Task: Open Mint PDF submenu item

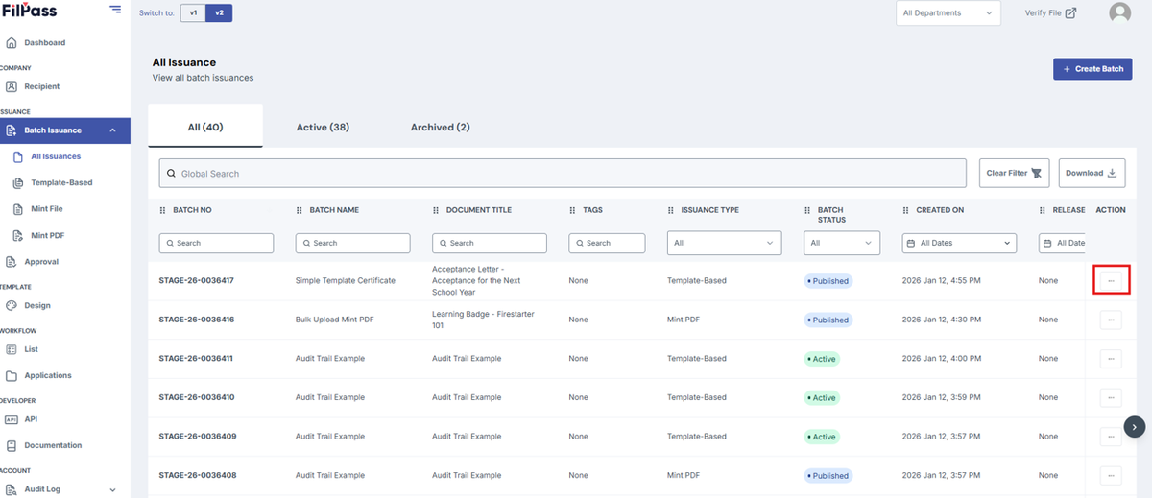Action: point(47,235)
